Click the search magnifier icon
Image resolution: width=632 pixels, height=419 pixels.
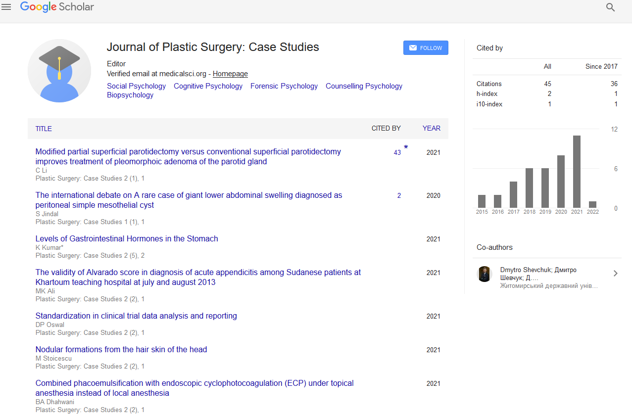tap(610, 7)
